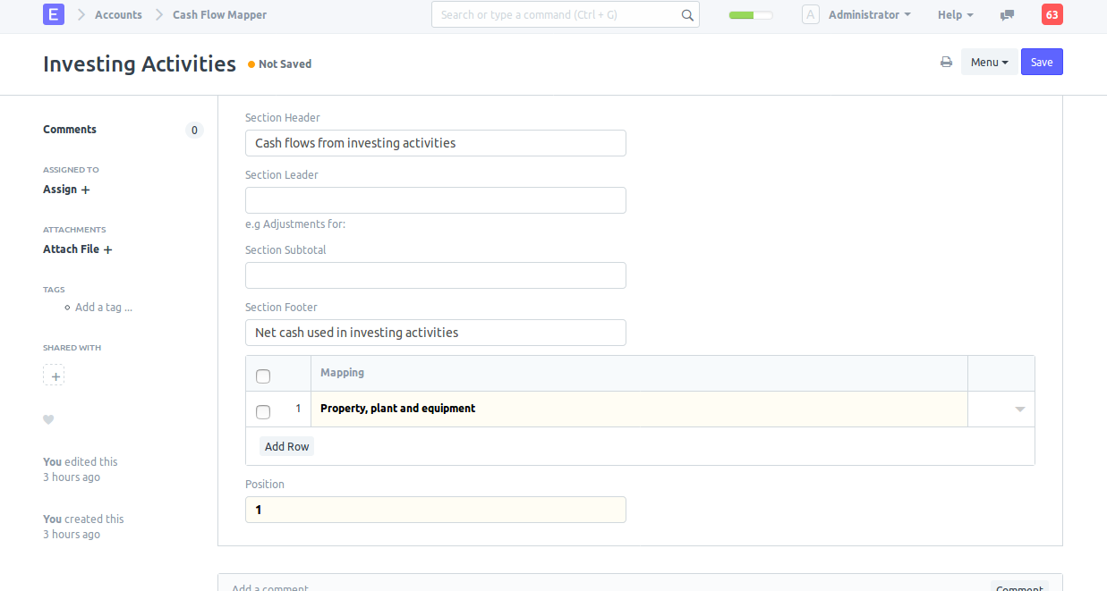Click the ERPNext home logo icon
The image size is (1107, 591).
click(x=54, y=14)
